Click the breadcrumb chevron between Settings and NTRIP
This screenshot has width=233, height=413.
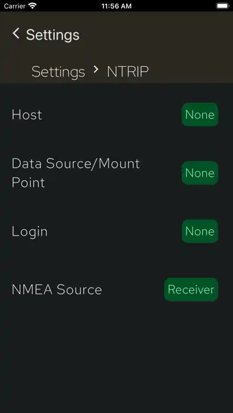(96, 69)
